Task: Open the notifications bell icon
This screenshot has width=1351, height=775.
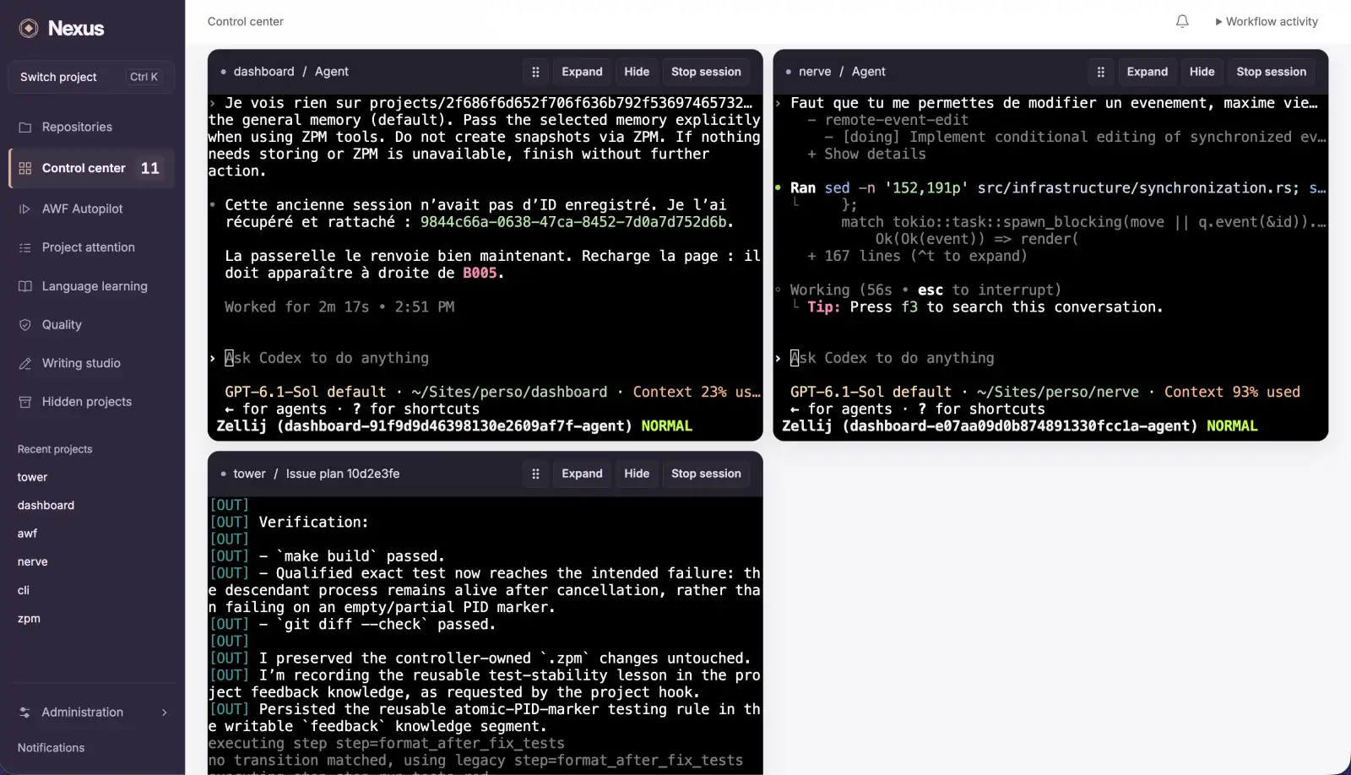Action: click(x=1182, y=21)
